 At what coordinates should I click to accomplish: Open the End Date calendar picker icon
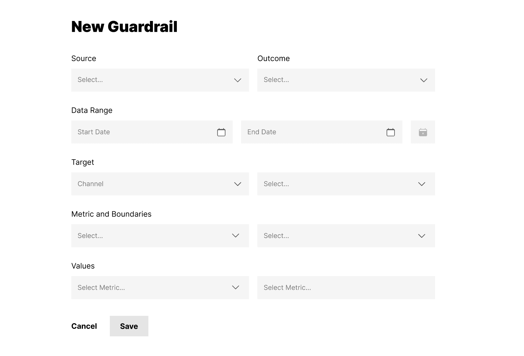click(391, 132)
